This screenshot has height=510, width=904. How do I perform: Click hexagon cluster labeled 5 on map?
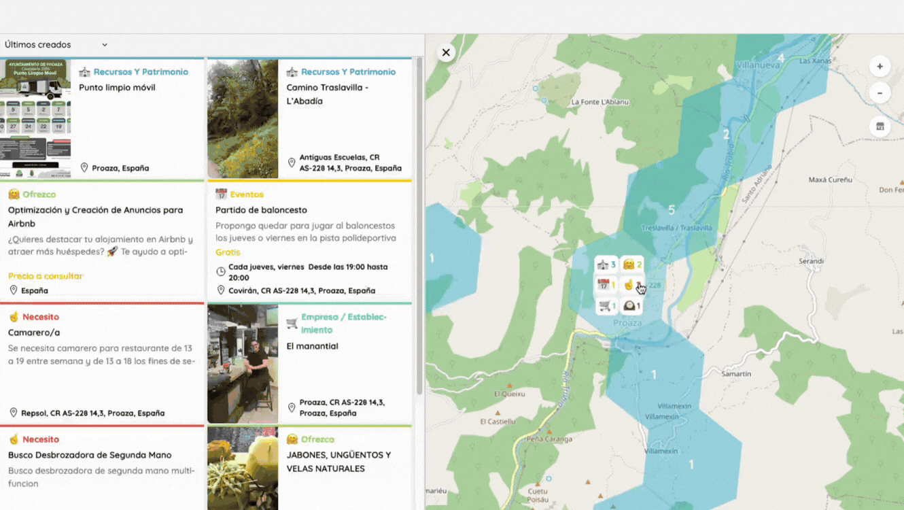tap(671, 209)
